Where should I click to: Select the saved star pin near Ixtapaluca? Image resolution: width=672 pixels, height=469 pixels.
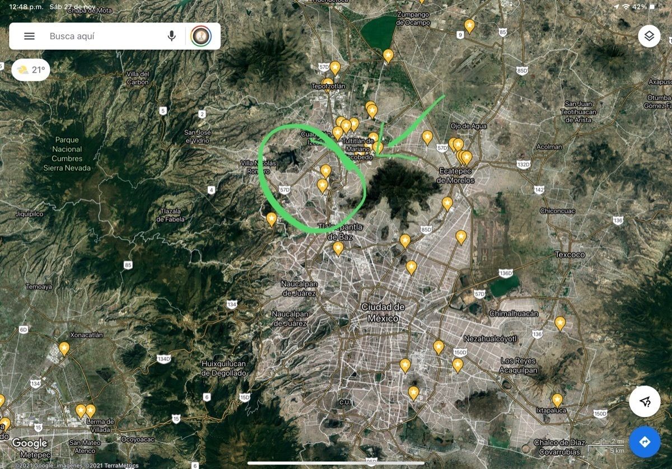coord(557,400)
